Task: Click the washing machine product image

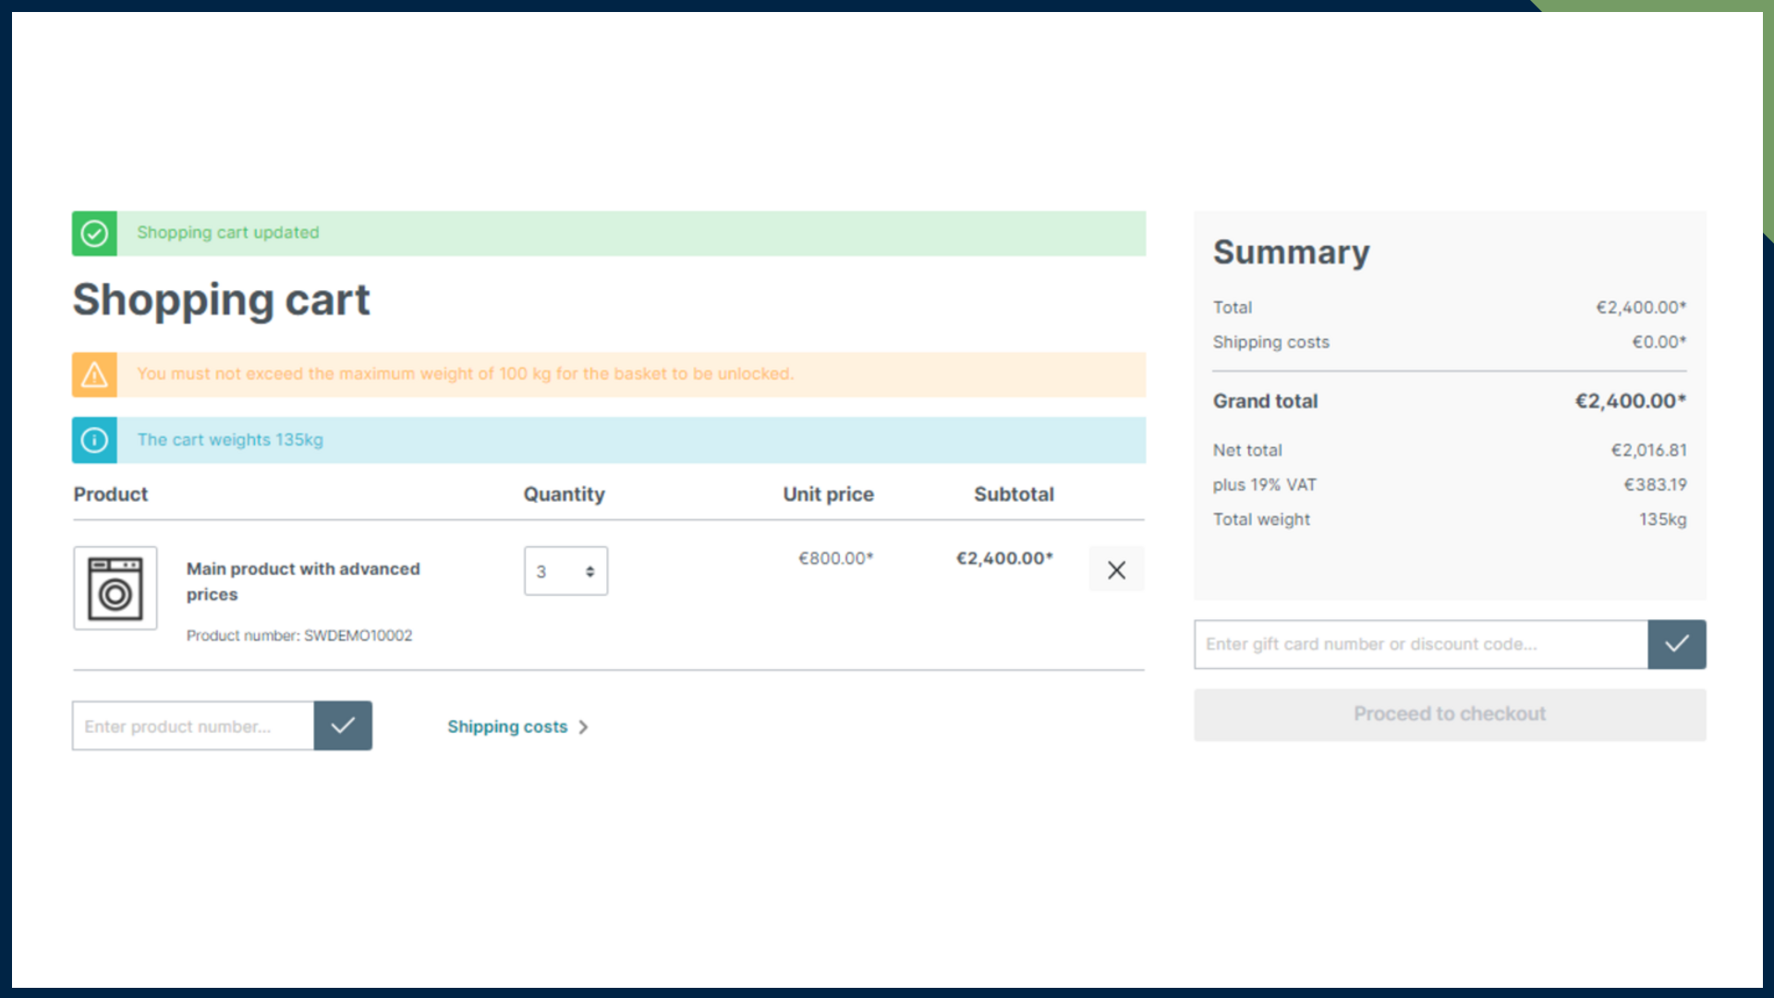Action: [x=115, y=588]
